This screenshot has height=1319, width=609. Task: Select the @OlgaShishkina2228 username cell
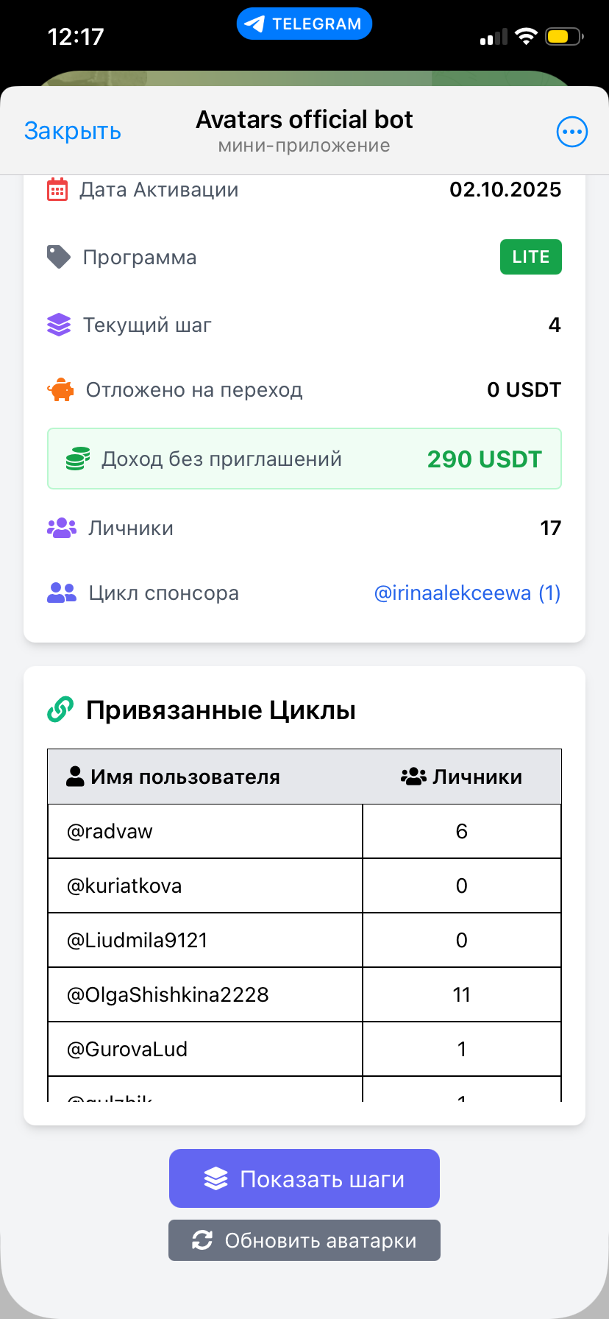(x=168, y=994)
